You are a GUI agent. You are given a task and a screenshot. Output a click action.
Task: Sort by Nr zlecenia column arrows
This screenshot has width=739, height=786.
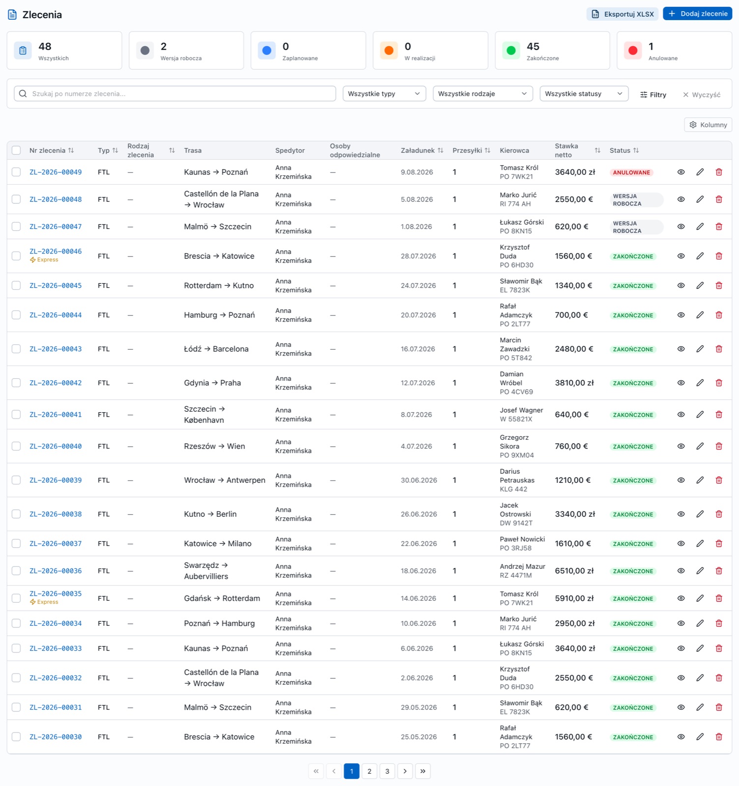[71, 150]
